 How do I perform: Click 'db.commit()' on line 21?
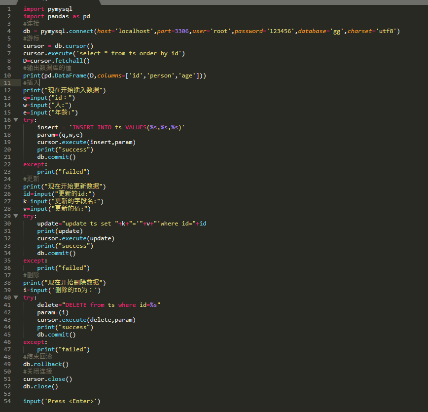click(57, 157)
